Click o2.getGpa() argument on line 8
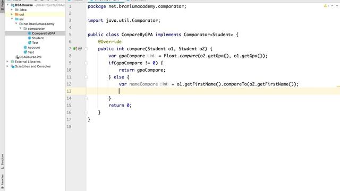This screenshot has height=191, width=340. [214, 56]
